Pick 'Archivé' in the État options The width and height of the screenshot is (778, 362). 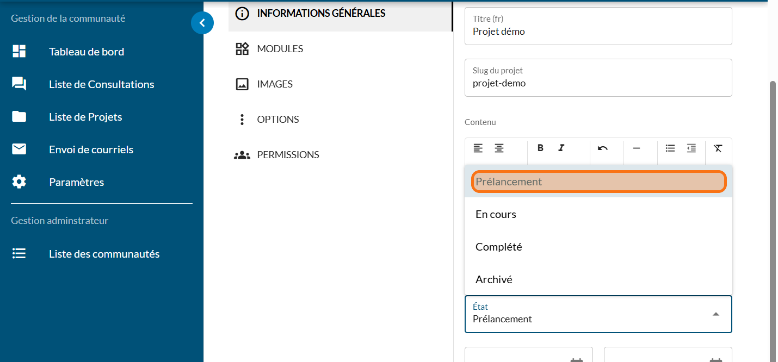click(598, 279)
